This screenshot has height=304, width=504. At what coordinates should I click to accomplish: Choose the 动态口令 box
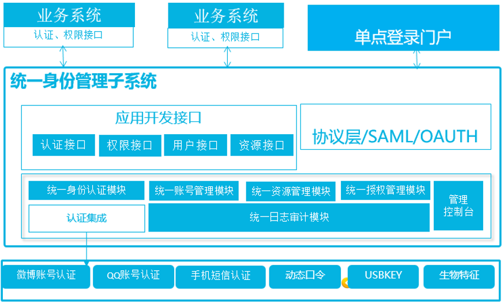305,277
